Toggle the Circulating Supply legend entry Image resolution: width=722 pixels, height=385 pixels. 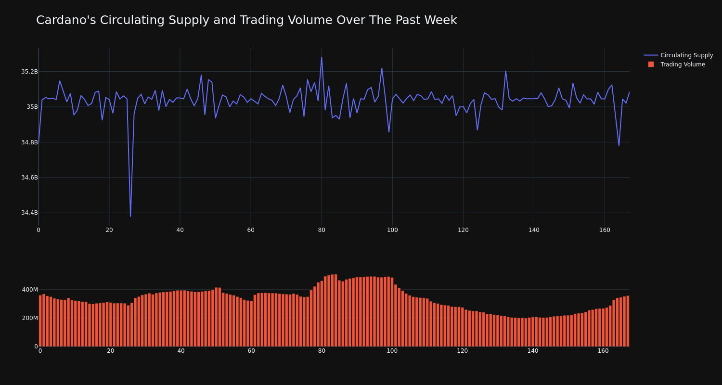678,55
